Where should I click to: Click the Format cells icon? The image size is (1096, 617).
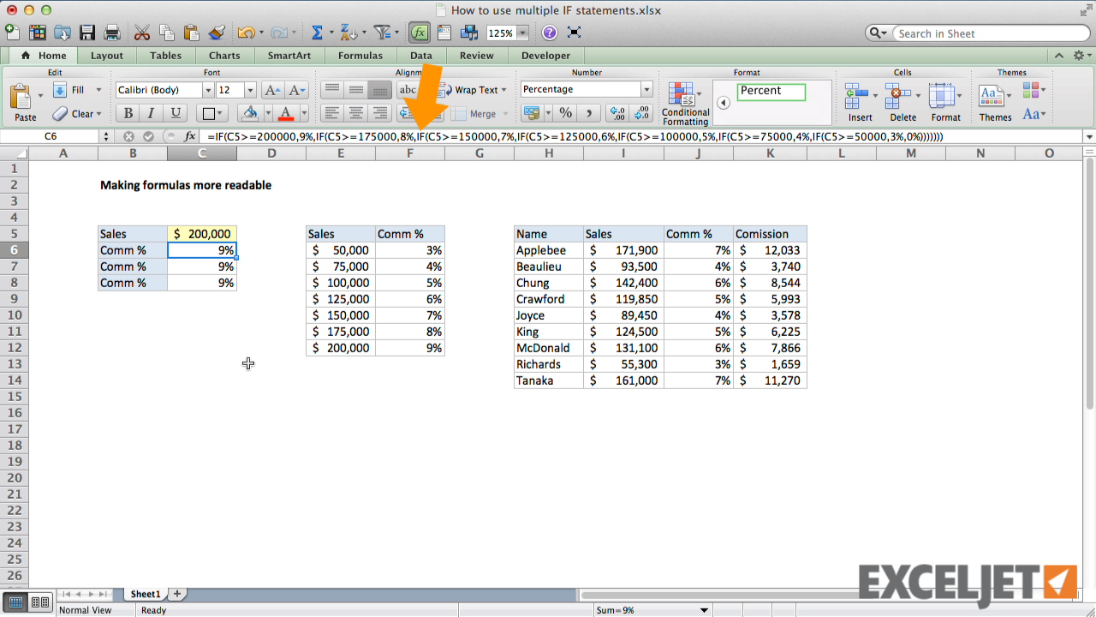(x=941, y=96)
